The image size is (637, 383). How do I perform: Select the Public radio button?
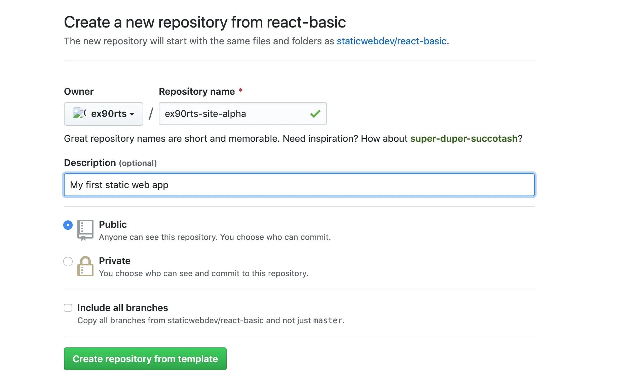[68, 225]
